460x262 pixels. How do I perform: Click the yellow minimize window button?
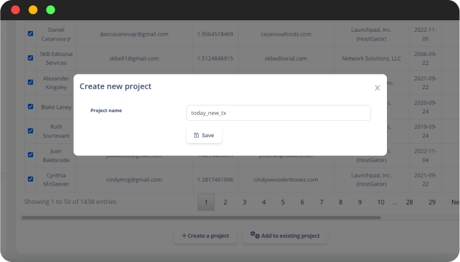(x=33, y=10)
